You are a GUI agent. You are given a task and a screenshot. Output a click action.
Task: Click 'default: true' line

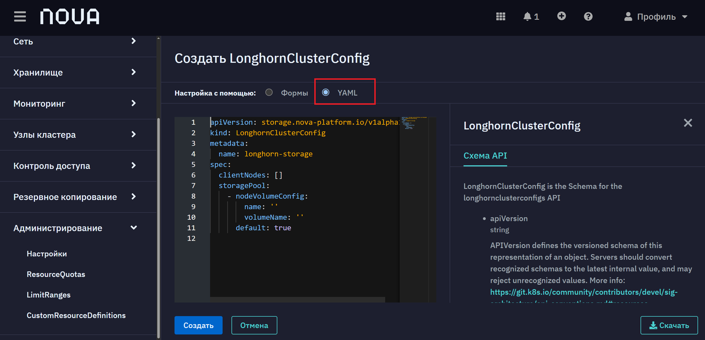point(263,228)
